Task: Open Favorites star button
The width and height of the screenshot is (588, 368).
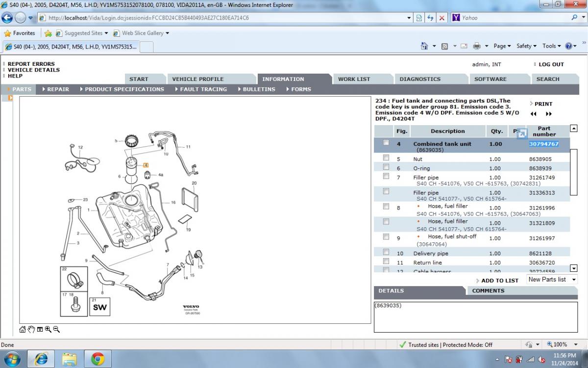Action: click(20, 33)
